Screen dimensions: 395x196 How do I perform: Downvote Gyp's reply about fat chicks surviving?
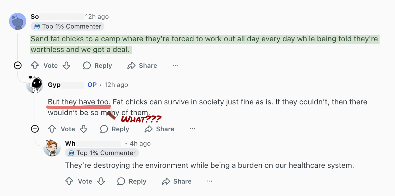point(83,129)
